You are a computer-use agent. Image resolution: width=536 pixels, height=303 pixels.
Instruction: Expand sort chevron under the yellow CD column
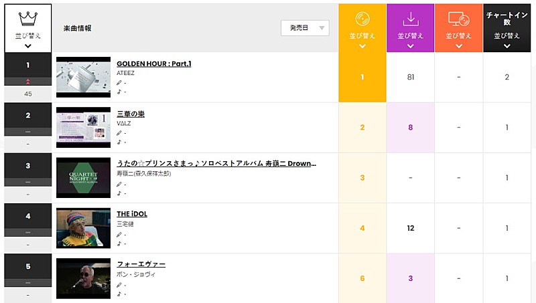[362, 46]
